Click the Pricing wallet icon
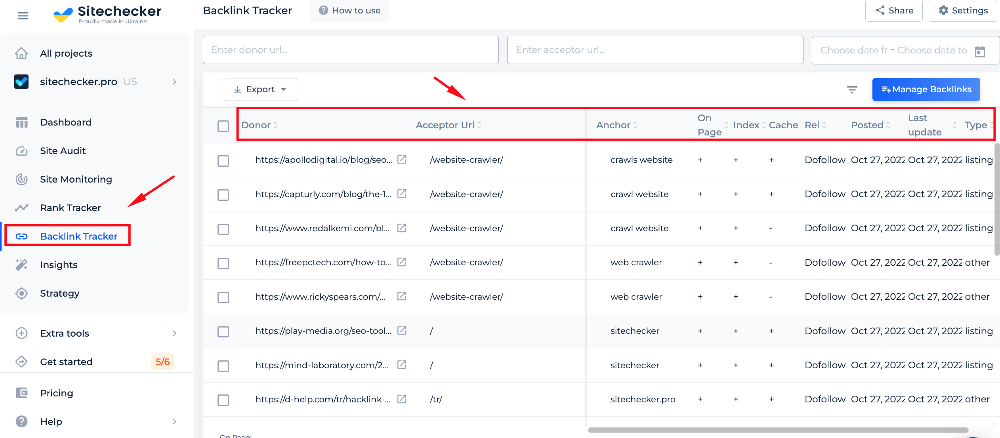Image resolution: width=1000 pixels, height=438 pixels. coord(21,393)
